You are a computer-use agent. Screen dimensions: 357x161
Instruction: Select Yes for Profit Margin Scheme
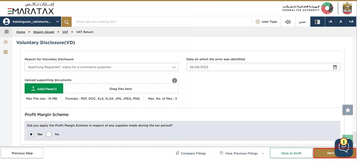(x=31, y=134)
